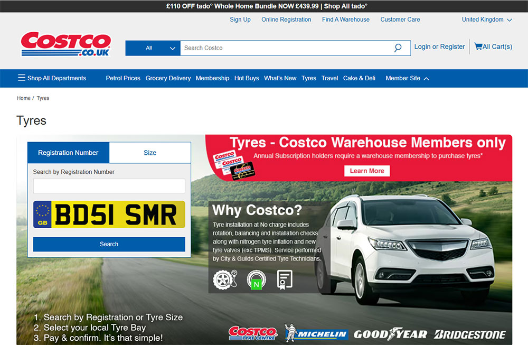Viewport: 528px width, 345px height.
Task: Click the Goodyear brand logo
Action: [x=390, y=334]
